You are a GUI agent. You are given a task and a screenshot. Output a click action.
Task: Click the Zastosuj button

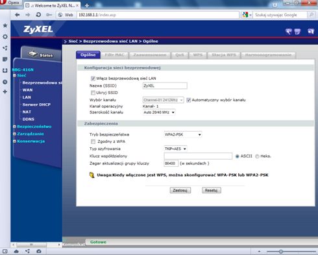[180, 190]
